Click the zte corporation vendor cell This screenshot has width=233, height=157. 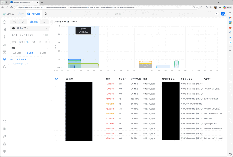(x=211, y=99)
